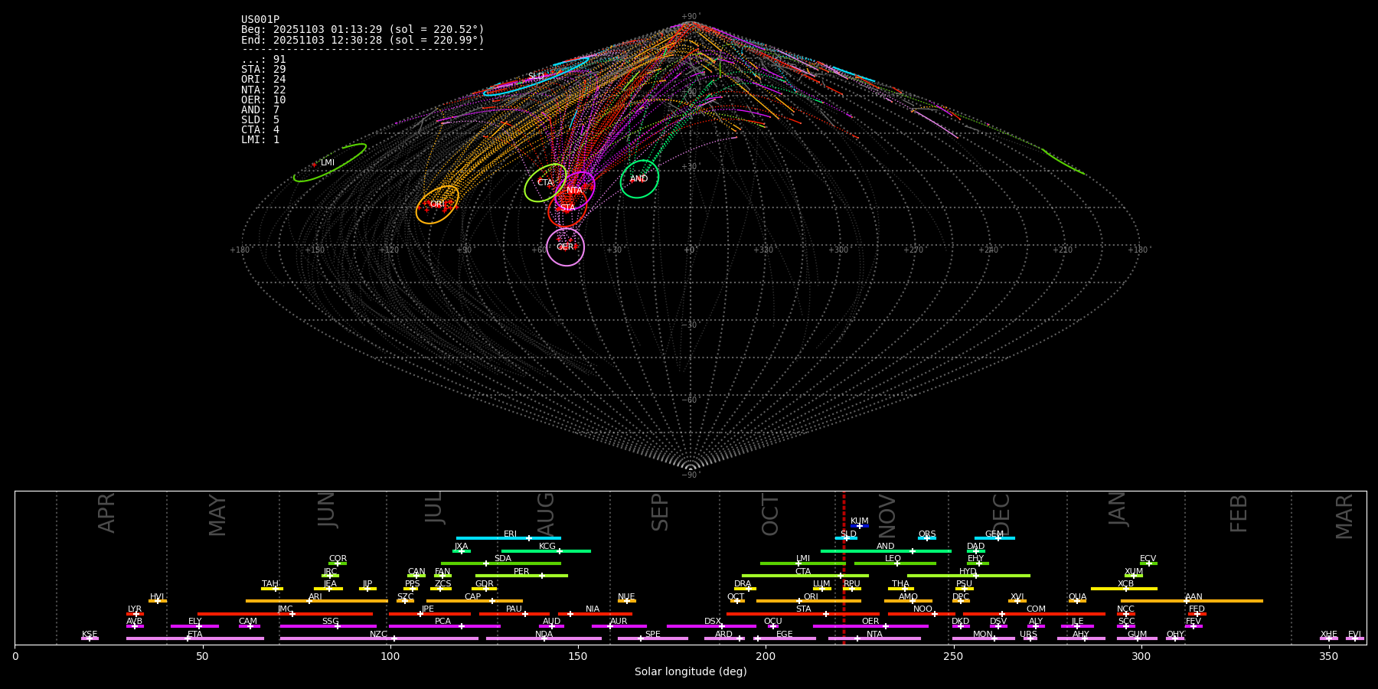This screenshot has height=689, width=1378.
Task: Select the ERI shower bar in timeline
Action: [x=508, y=538]
